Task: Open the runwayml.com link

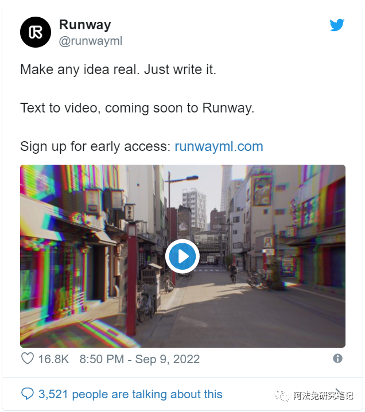Action: coord(219,146)
